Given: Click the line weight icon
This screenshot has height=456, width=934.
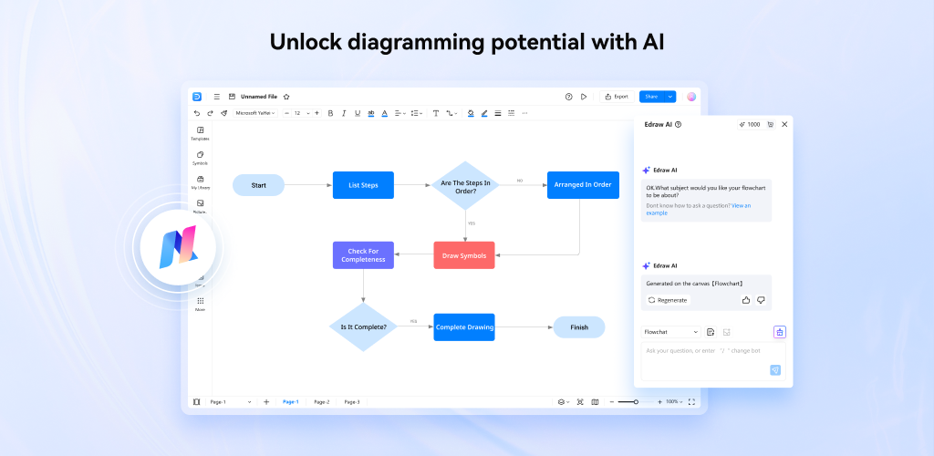Looking at the screenshot, I should 498,113.
